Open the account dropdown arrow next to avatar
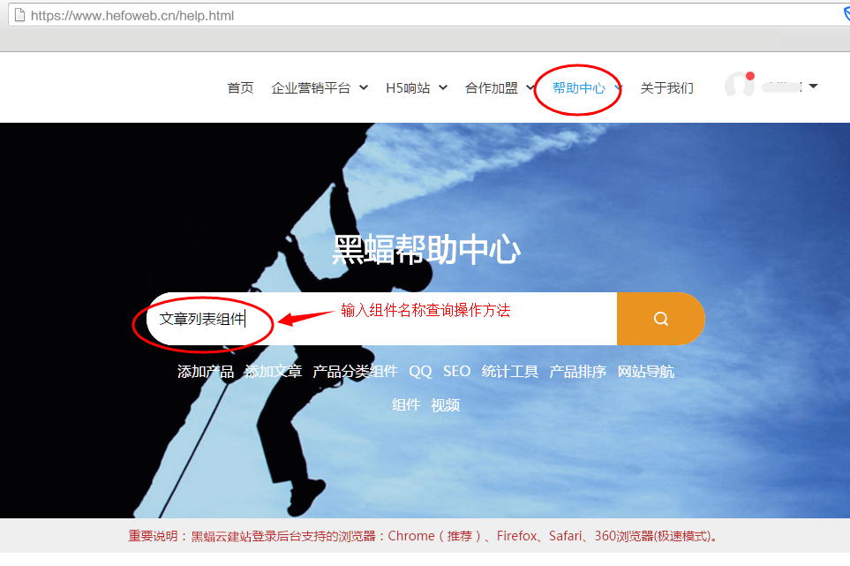 [814, 86]
